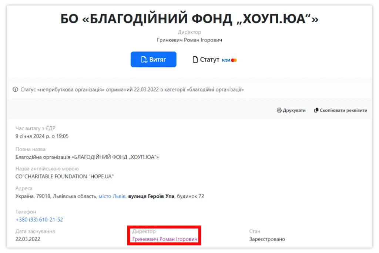Screen dimensions: 379x253
Task: Click the copy icon beside Скопіювати реквізити
Action: 316,110
